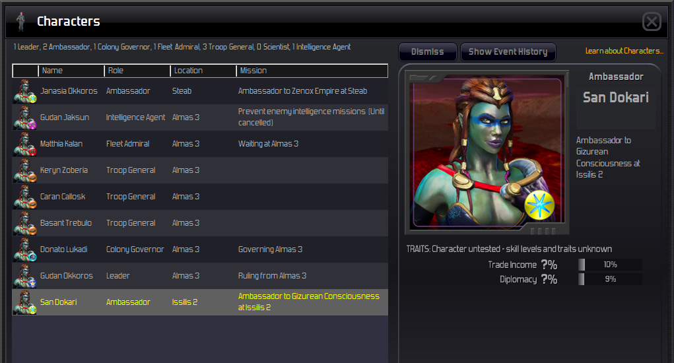Image resolution: width=674 pixels, height=363 pixels.
Task: Click Basant Trebulo portrait icon
Action: 25,223
